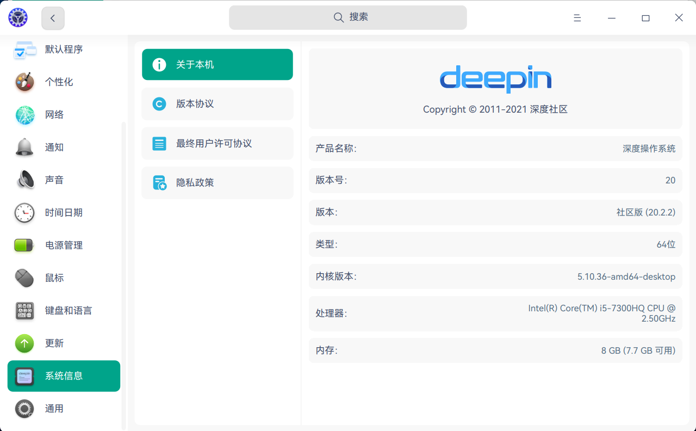Viewport: 696px width, 431px height.
Task: Click the 版本协议 copyright icon
Action: point(159,104)
